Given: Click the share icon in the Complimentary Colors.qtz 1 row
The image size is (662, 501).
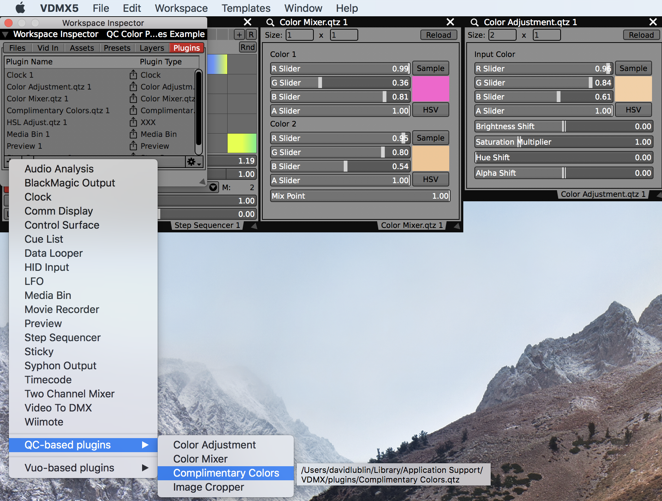Looking at the screenshot, I should click(133, 110).
